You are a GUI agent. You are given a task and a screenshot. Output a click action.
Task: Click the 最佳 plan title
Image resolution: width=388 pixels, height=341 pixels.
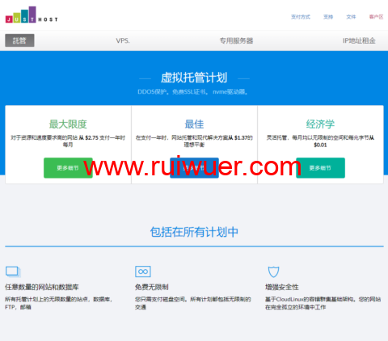194,124
